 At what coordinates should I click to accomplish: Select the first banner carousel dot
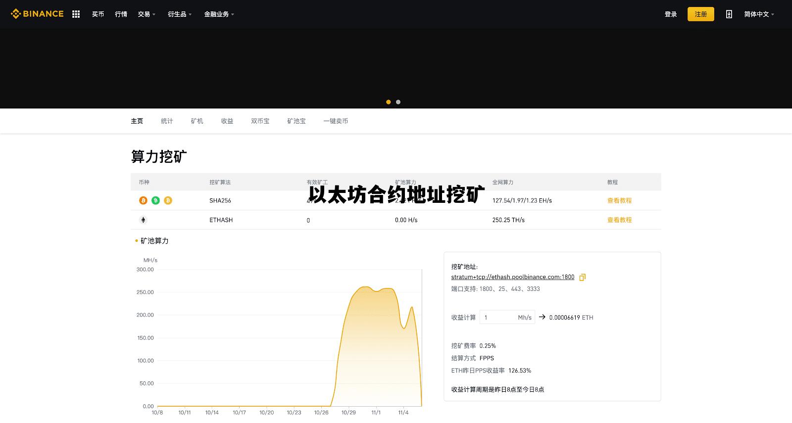click(389, 102)
